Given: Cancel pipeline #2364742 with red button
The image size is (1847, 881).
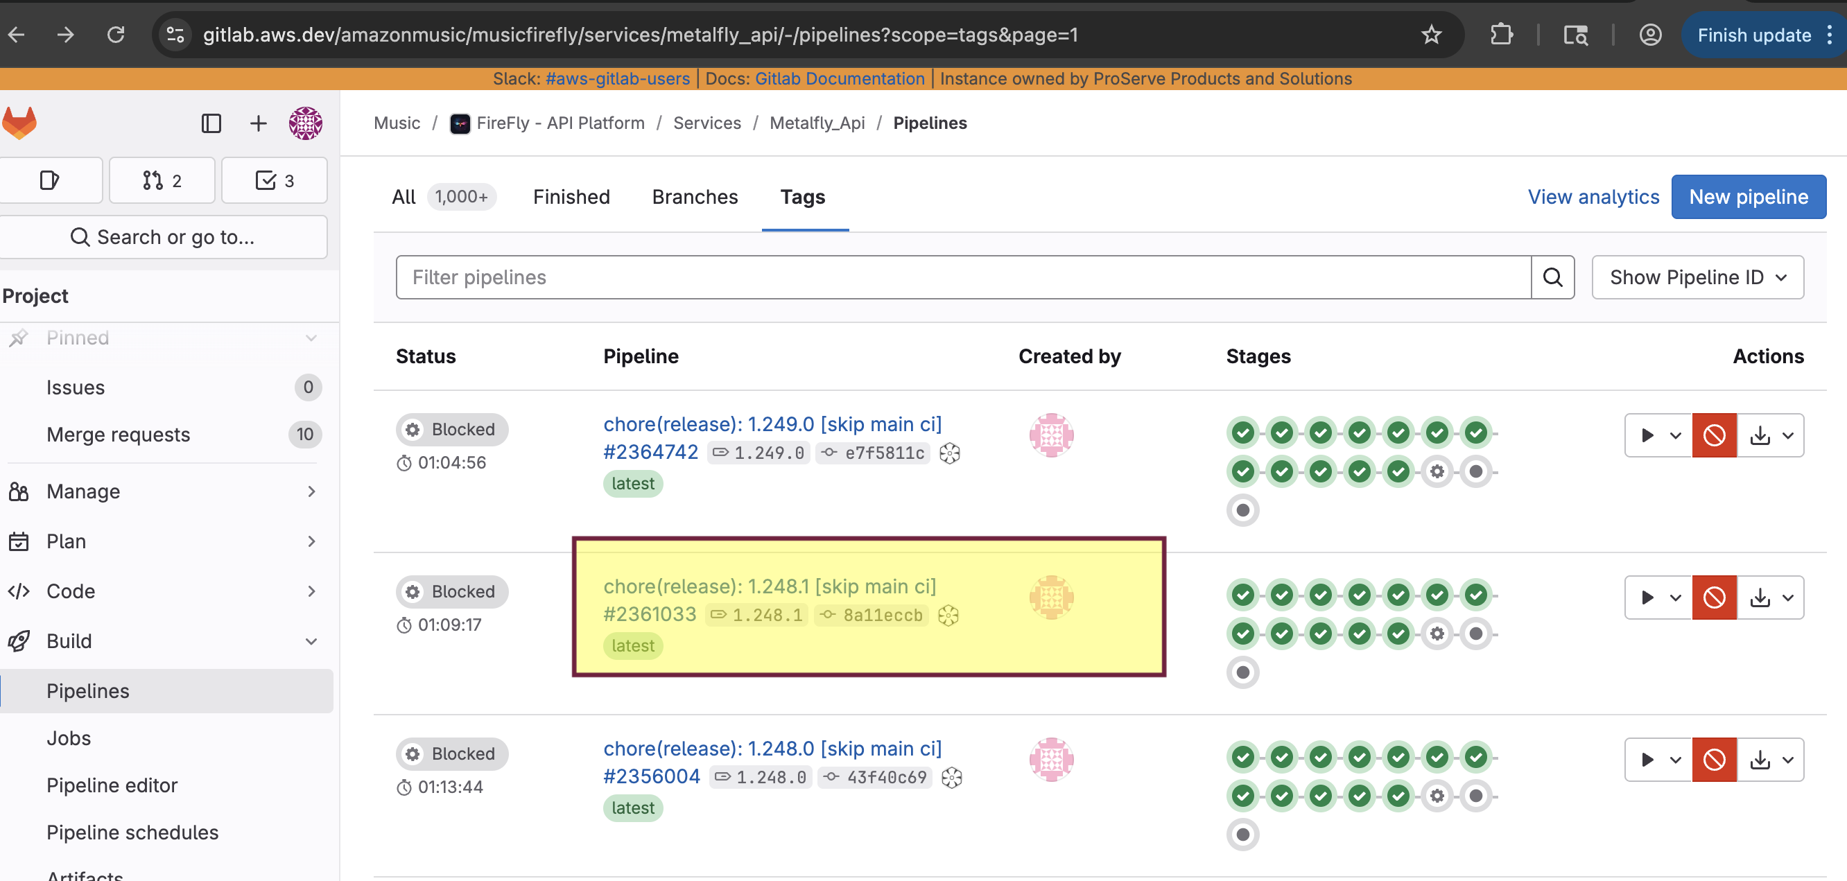Looking at the screenshot, I should pos(1714,435).
